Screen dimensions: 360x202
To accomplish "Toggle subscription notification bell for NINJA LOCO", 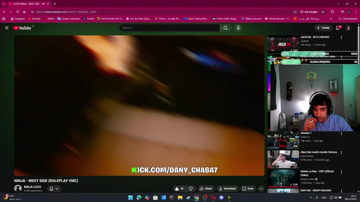I will (x=54, y=189).
